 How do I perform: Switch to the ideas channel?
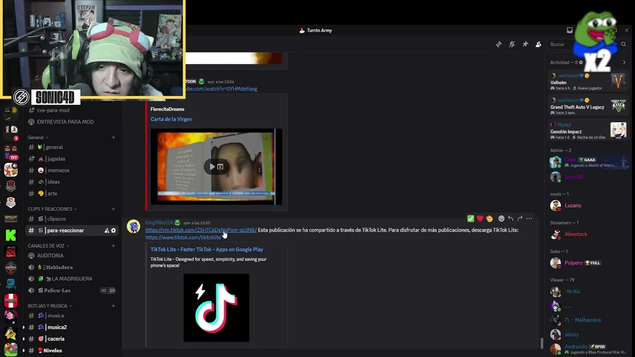click(71, 182)
